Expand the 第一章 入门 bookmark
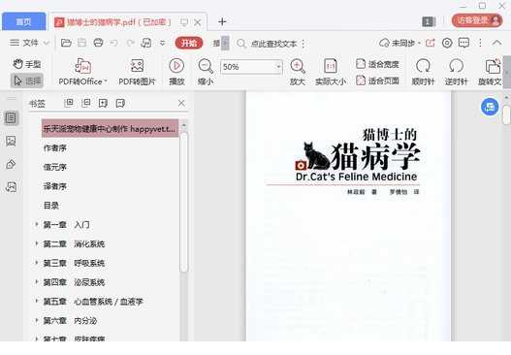The height and width of the screenshot is (355, 511). pyautogui.click(x=37, y=224)
